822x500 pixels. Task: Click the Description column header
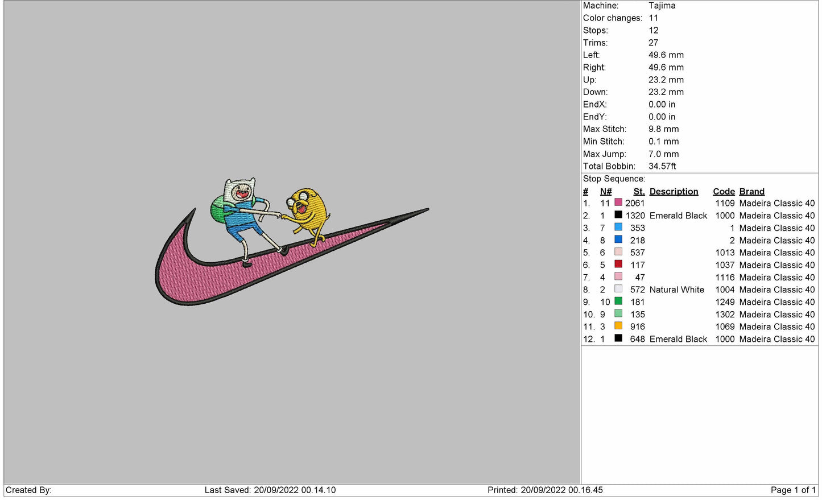point(674,192)
